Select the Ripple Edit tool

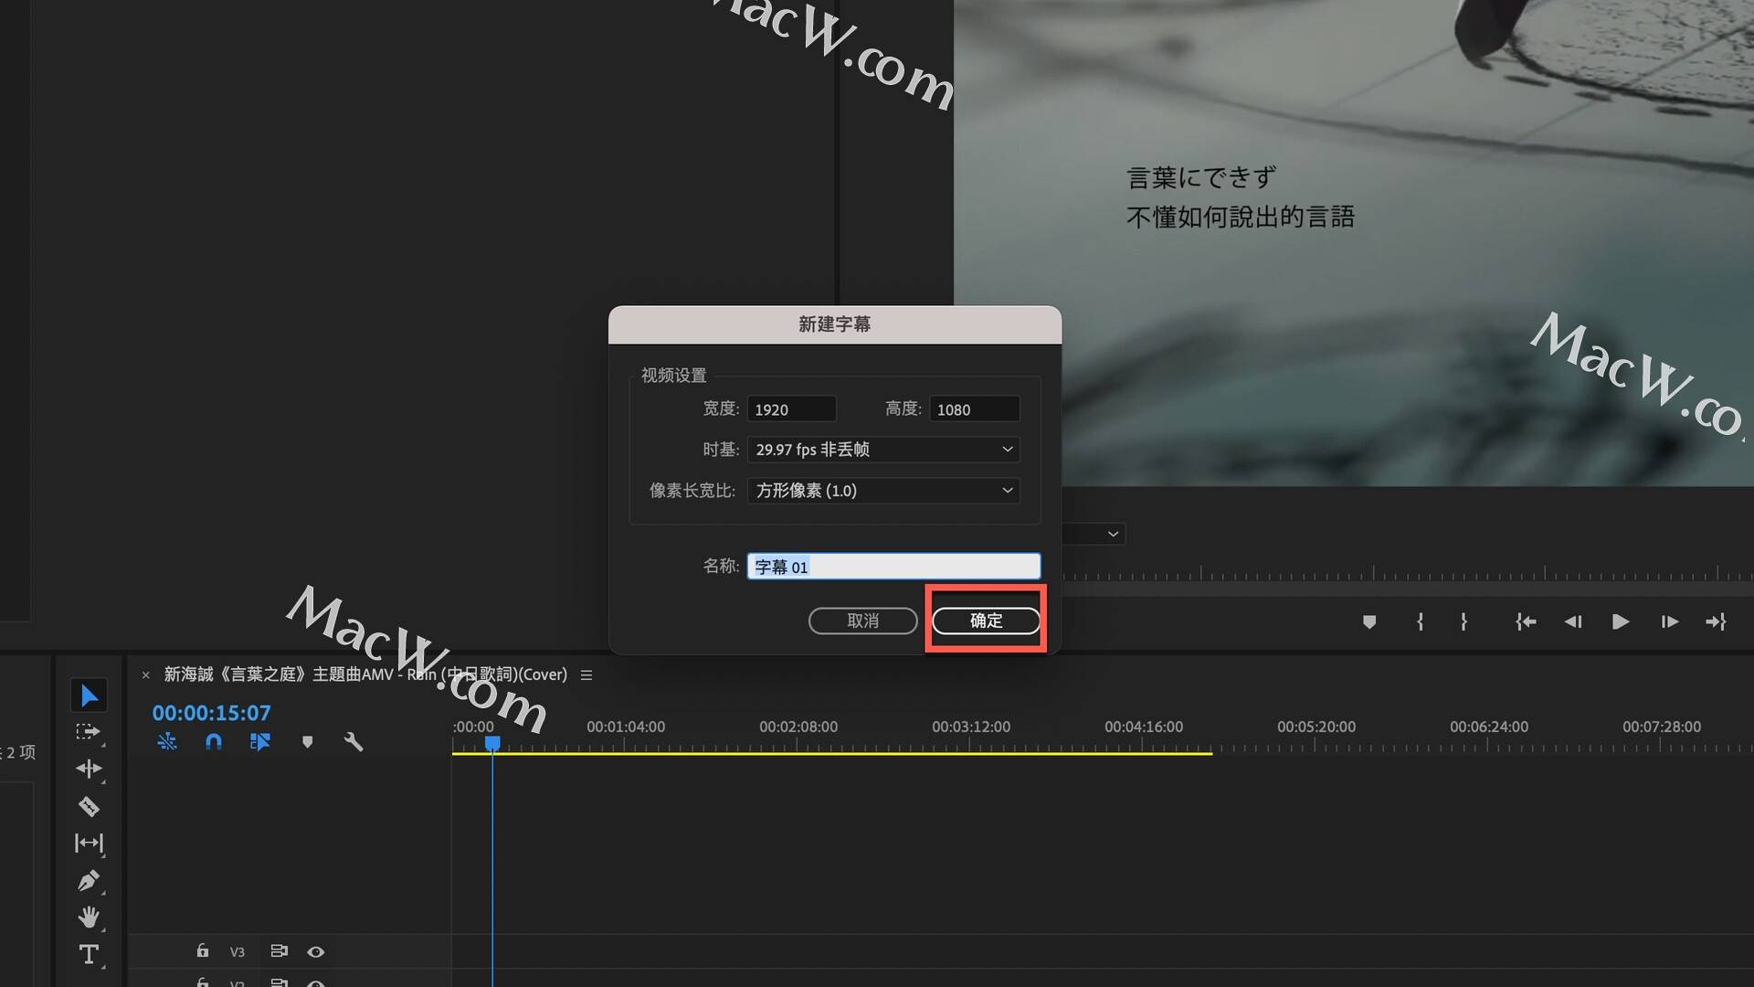(x=89, y=769)
